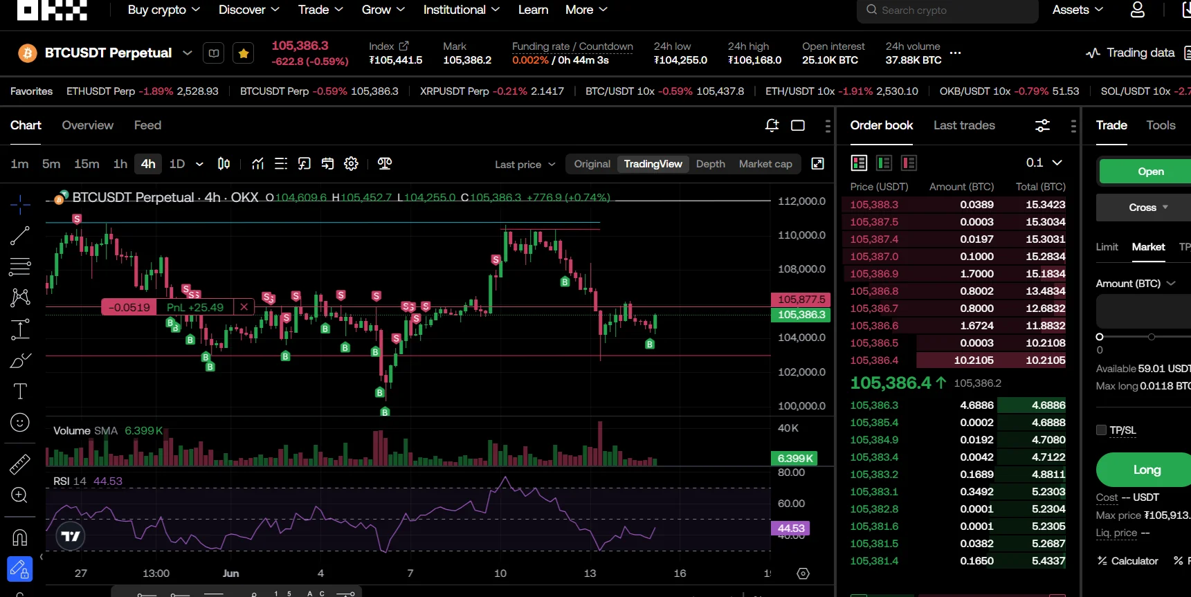Open chart settings gear
This screenshot has width=1191, height=597.
(x=351, y=164)
